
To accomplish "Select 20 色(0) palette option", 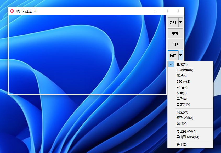I will click(x=182, y=87).
